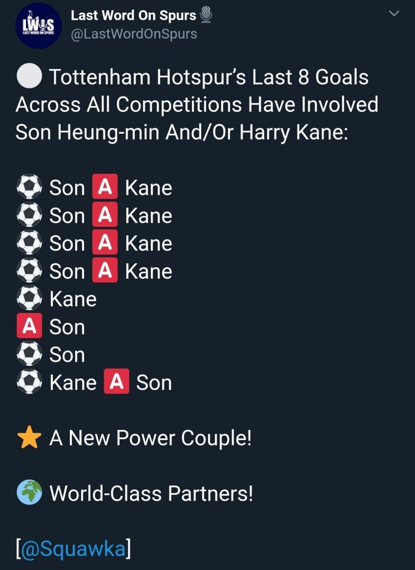Click the white circle emoji before Tottenham
This screenshot has width=415, height=570.
coord(29,77)
